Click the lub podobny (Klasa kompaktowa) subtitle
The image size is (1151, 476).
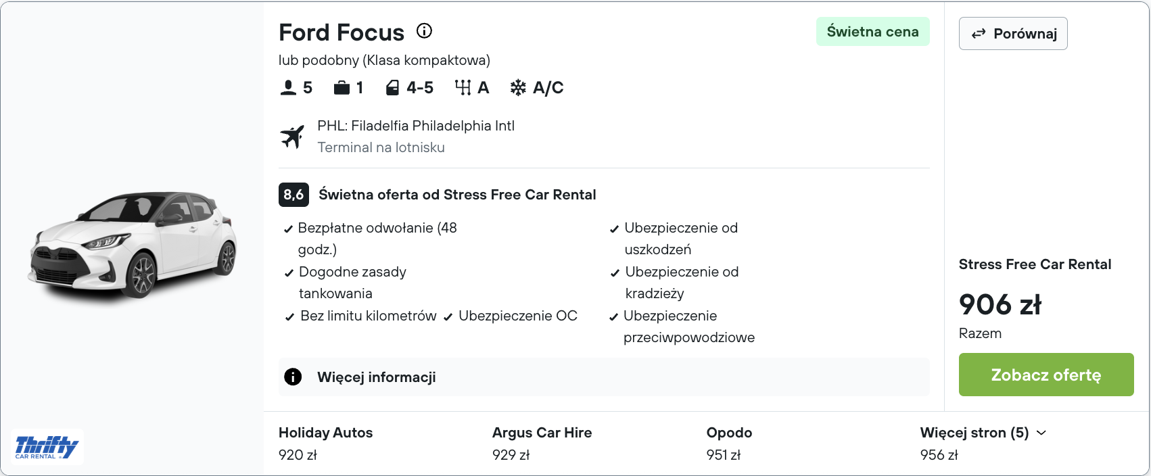click(384, 60)
